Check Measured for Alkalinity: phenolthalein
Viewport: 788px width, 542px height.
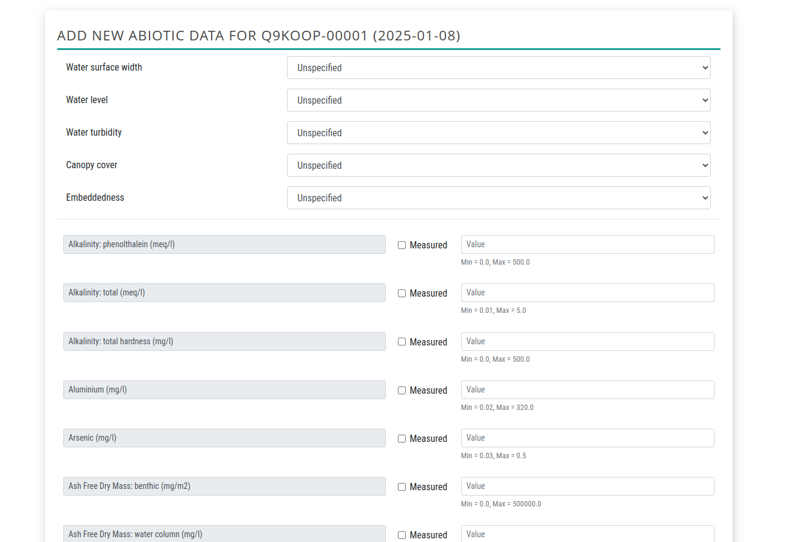[x=402, y=245]
